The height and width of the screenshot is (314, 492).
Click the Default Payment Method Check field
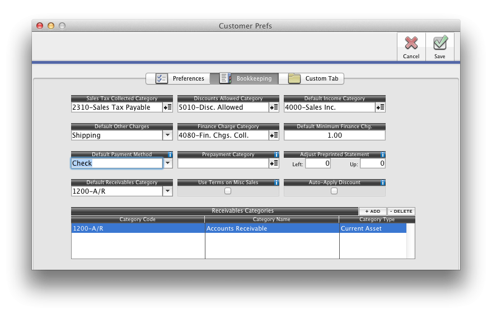tap(117, 163)
